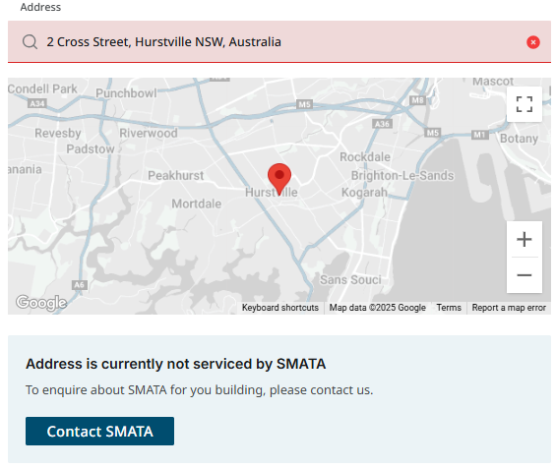Click the search magnifier icon in address field
This screenshot has height=468, width=556.
tap(30, 42)
